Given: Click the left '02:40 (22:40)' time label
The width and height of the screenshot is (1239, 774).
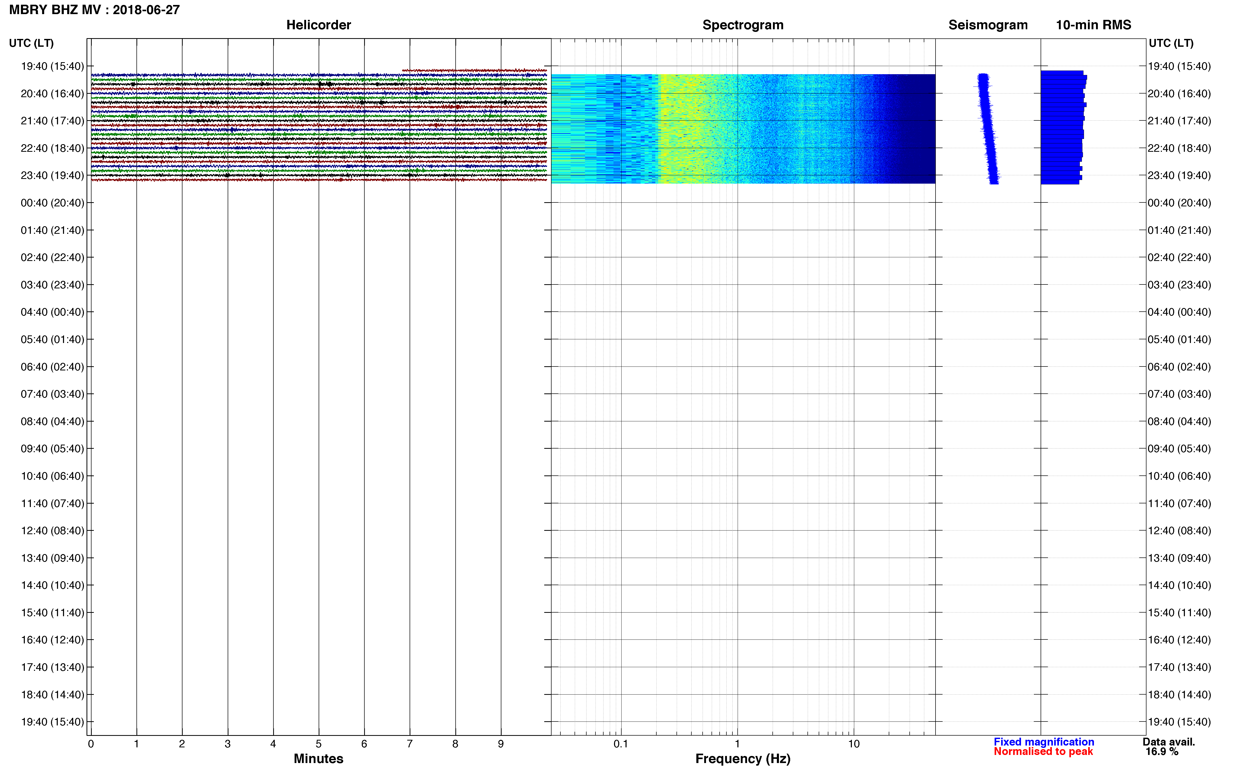Looking at the screenshot, I should (x=52, y=258).
